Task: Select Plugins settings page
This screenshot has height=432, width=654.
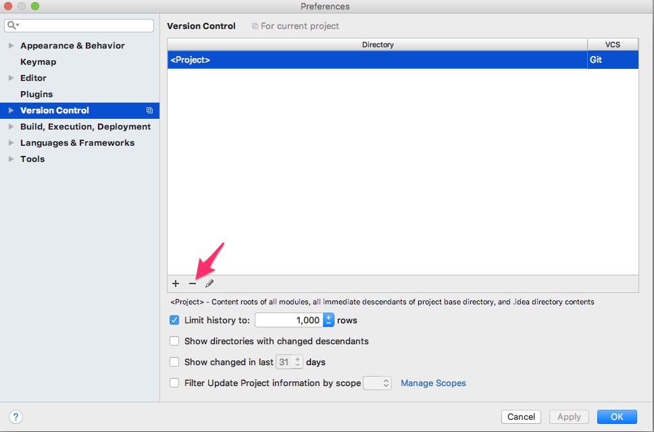Action: [36, 94]
